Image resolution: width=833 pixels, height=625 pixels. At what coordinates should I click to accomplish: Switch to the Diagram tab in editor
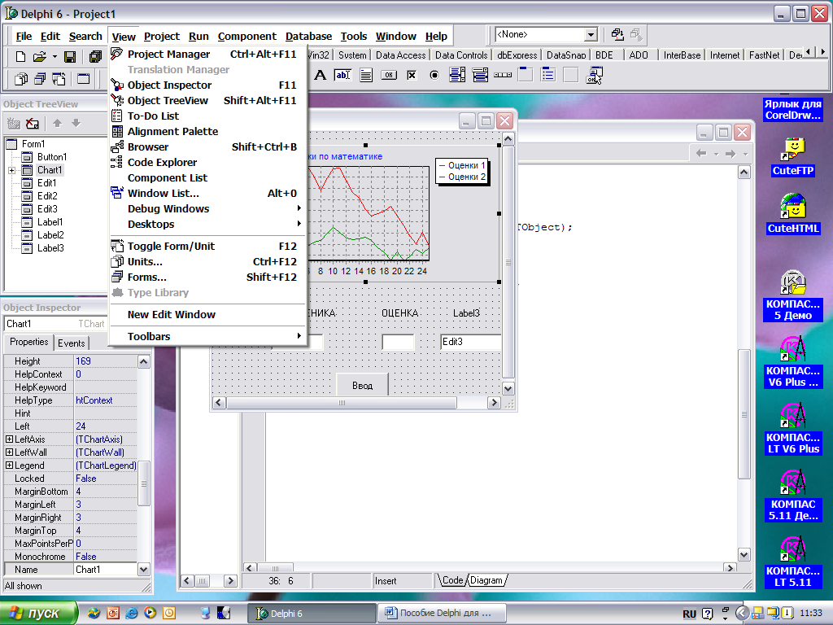[x=486, y=580]
